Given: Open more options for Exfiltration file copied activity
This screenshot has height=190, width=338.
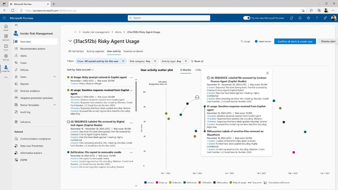Looking at the screenshot, I should 131,153.
